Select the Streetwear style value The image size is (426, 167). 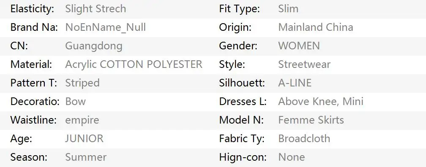click(x=304, y=65)
